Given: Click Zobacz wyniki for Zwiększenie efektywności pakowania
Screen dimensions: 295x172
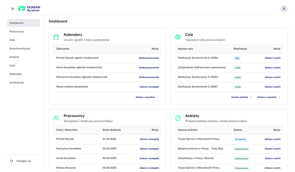Looking at the screenshot, I should pyautogui.click(x=272, y=67).
